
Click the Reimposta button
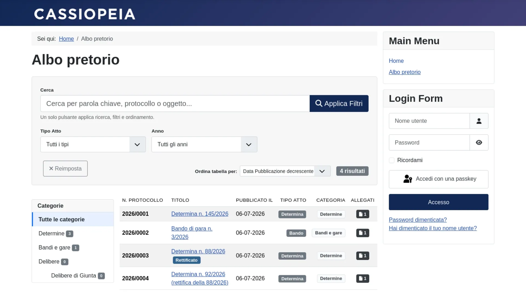[x=65, y=169]
